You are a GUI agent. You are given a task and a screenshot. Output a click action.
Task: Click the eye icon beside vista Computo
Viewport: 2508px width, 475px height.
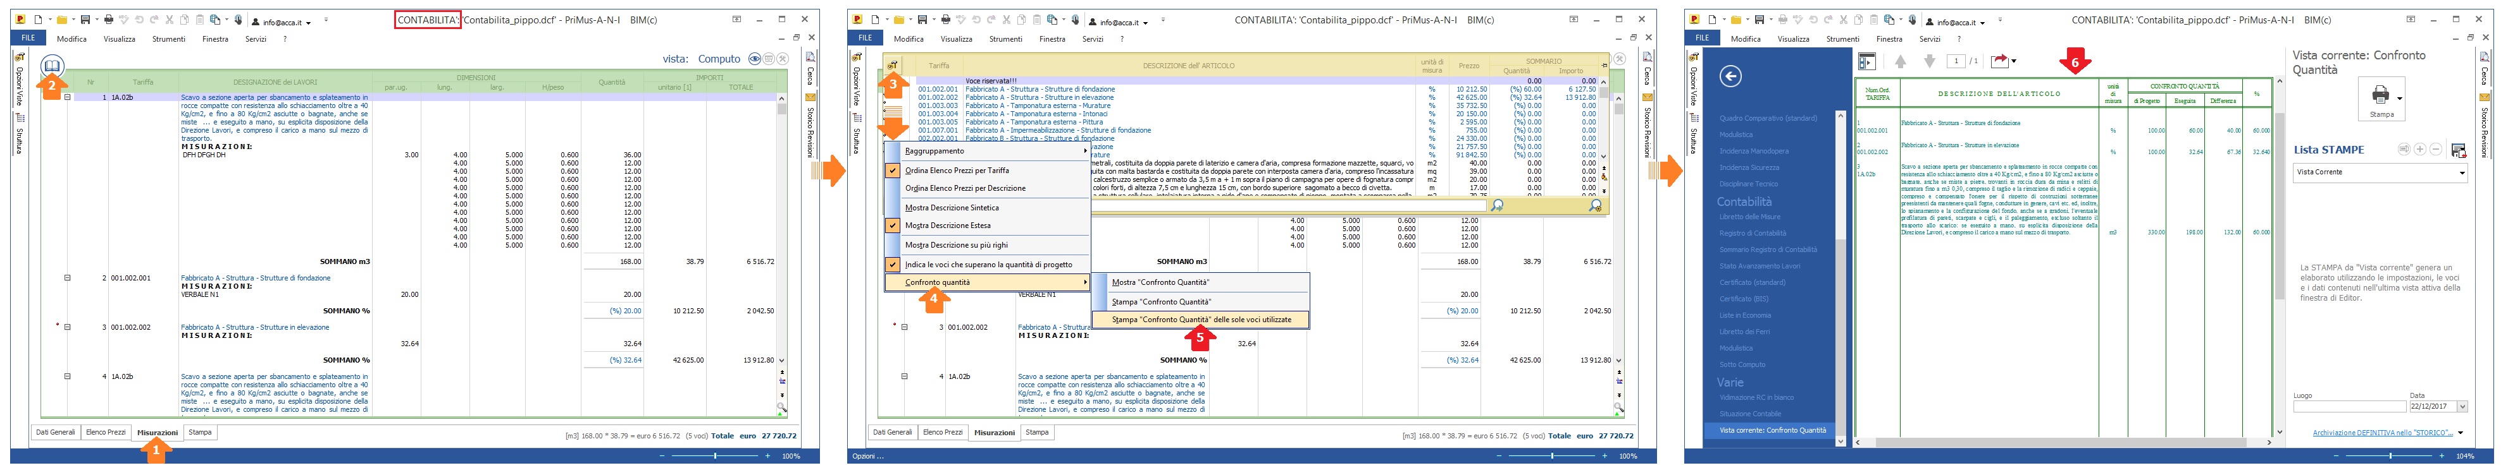click(x=754, y=59)
